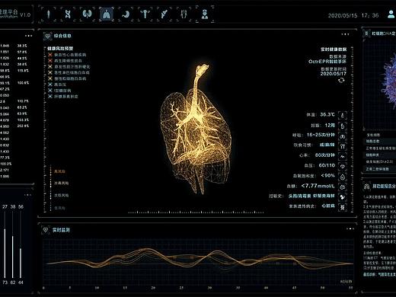This screenshot has width=396, height=297.
Task: Open the DNA helix section icon
Action: pos(68,14)
